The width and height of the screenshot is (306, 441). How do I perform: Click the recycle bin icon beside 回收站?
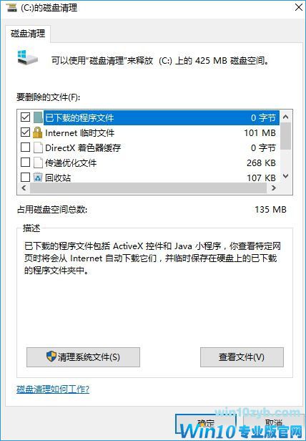(x=38, y=178)
